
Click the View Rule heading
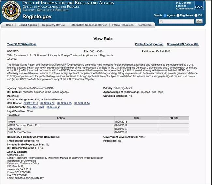(x=103, y=39)
